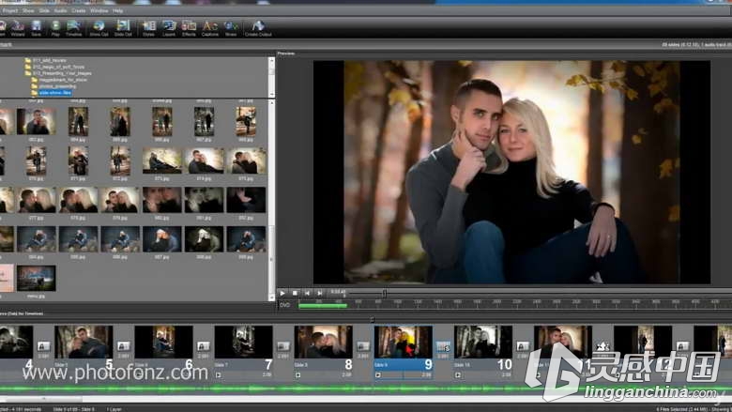Jump to next slide in preview
732x412 pixels.
pos(320,293)
